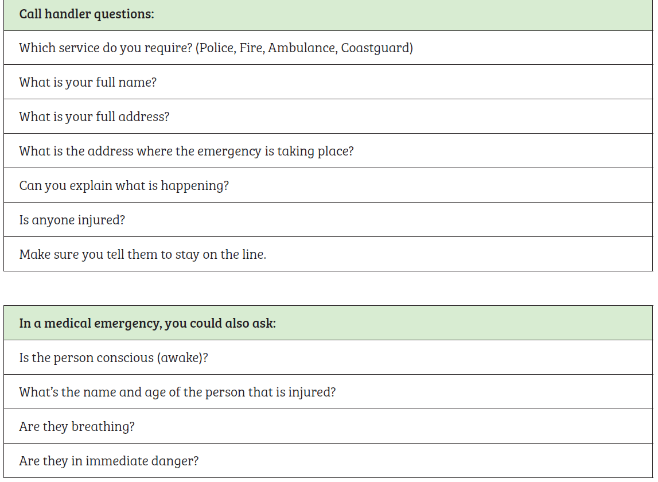Click the "Call handler questions:" table header

pyautogui.click(x=87, y=14)
